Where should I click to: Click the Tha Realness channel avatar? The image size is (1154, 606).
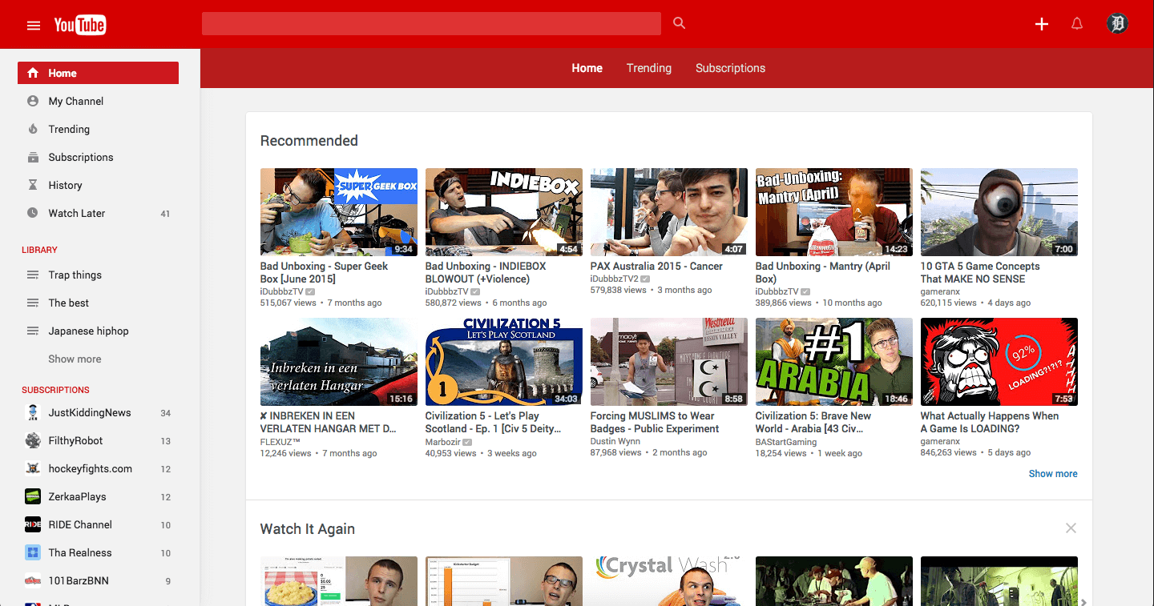tap(33, 552)
